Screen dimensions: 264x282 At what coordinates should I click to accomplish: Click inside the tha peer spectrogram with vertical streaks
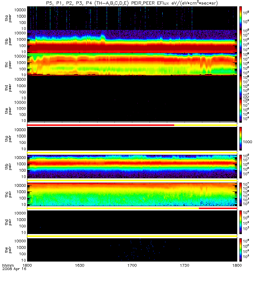click(132, 18)
